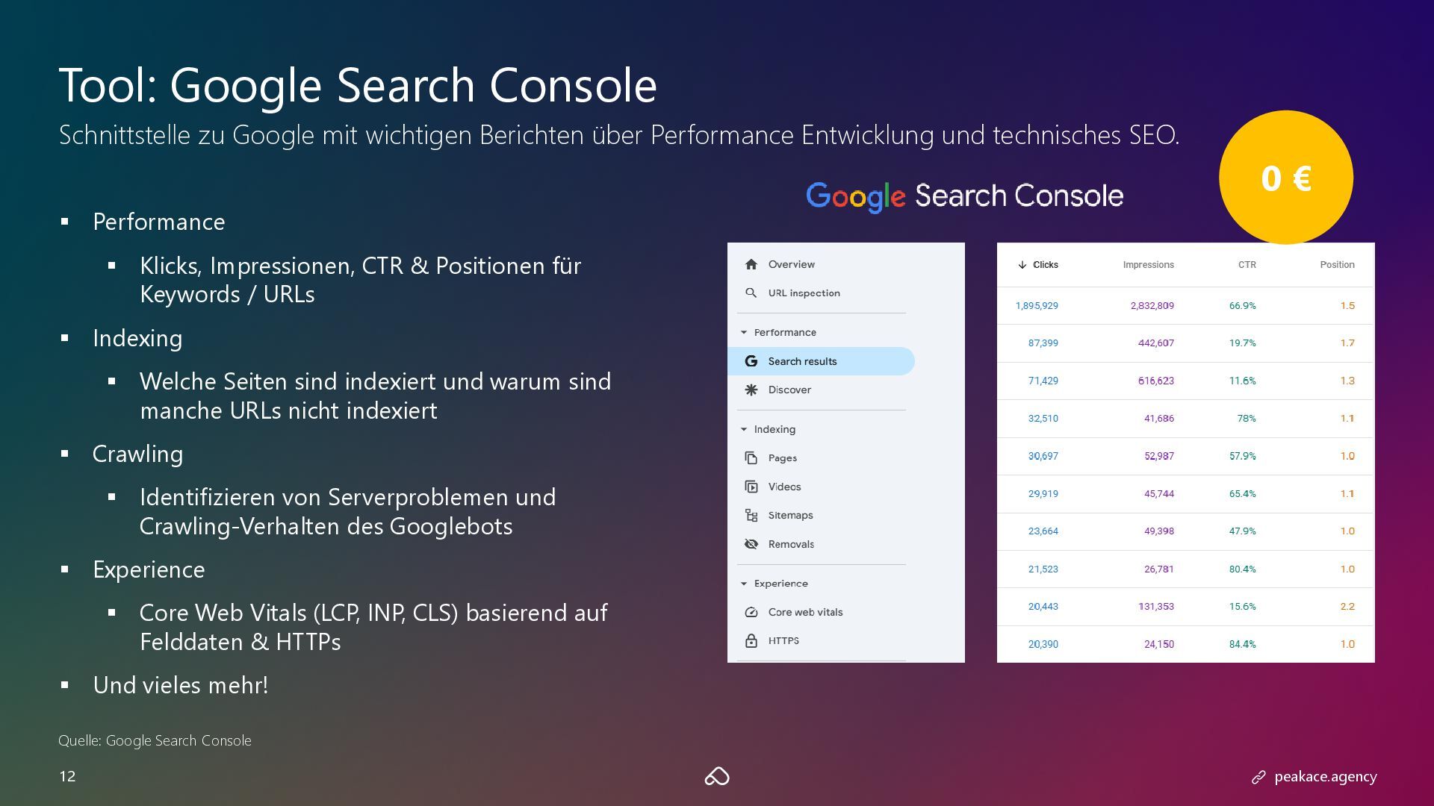The image size is (1434, 806).
Task: Click the Sitemaps tree icon
Action: point(751,515)
